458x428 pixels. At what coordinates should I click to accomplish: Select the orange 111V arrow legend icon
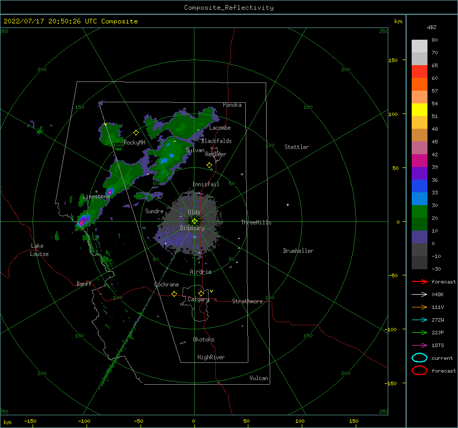[x=419, y=307]
